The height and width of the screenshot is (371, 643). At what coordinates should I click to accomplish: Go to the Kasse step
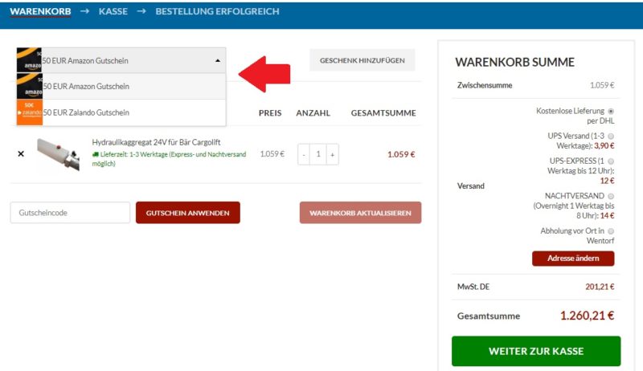(113, 11)
